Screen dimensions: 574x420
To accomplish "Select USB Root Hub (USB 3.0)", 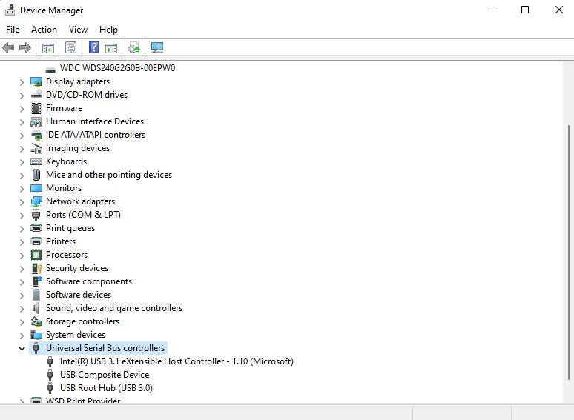I will tap(106, 388).
